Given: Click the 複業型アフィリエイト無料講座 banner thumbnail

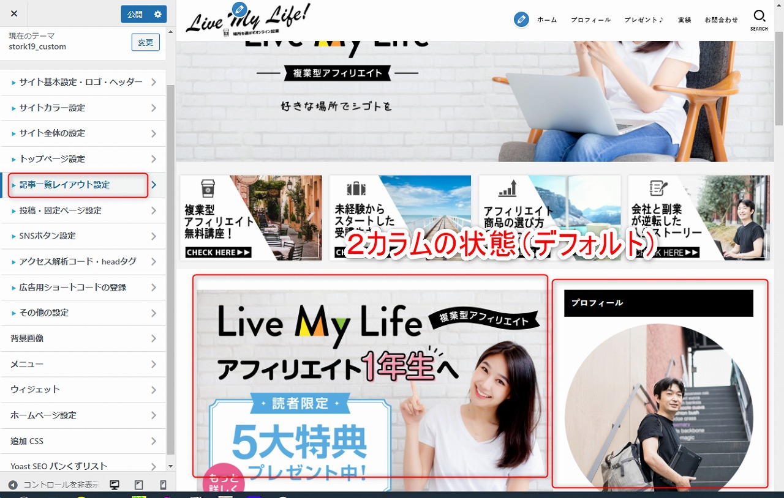Looking at the screenshot, I should click(x=251, y=218).
